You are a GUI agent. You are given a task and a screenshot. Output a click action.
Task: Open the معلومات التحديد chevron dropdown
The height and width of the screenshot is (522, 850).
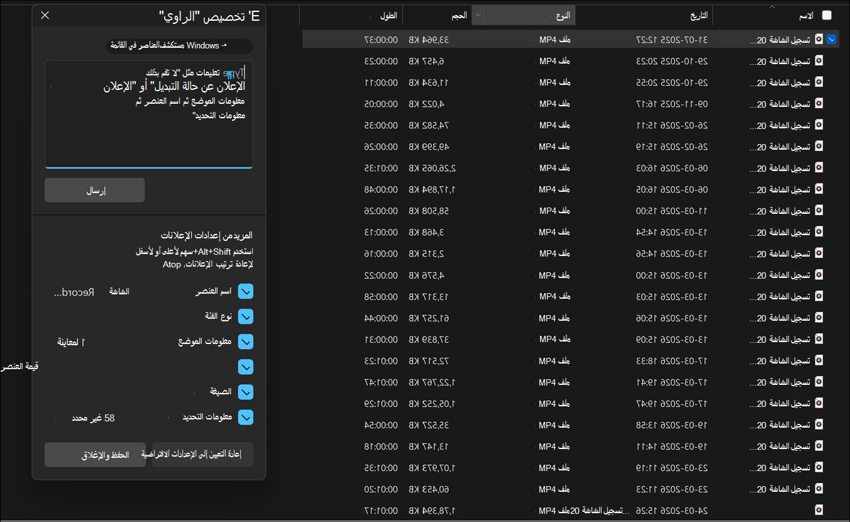246,417
